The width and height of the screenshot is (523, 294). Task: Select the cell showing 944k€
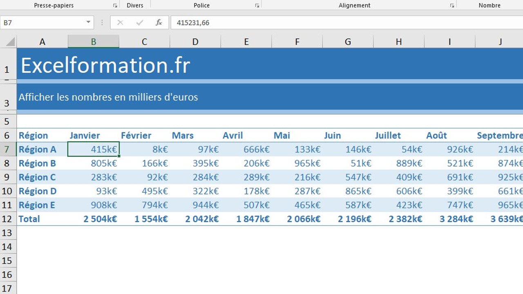coord(195,205)
